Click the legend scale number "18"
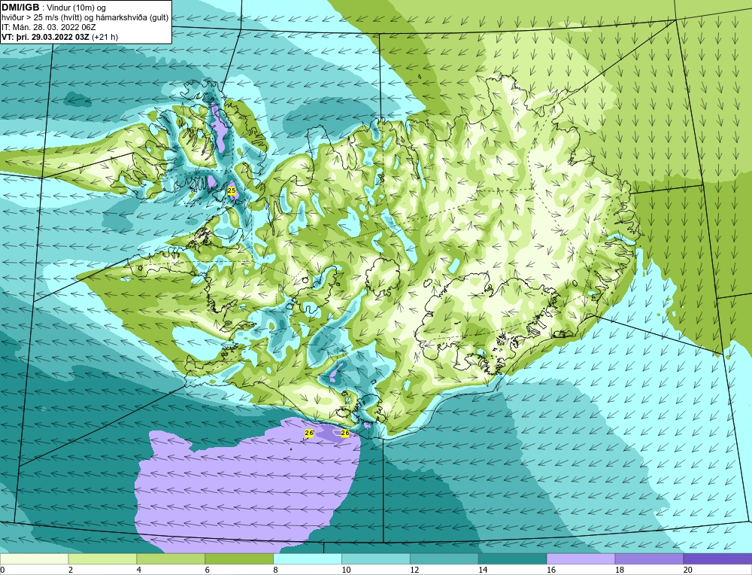 coord(619,570)
